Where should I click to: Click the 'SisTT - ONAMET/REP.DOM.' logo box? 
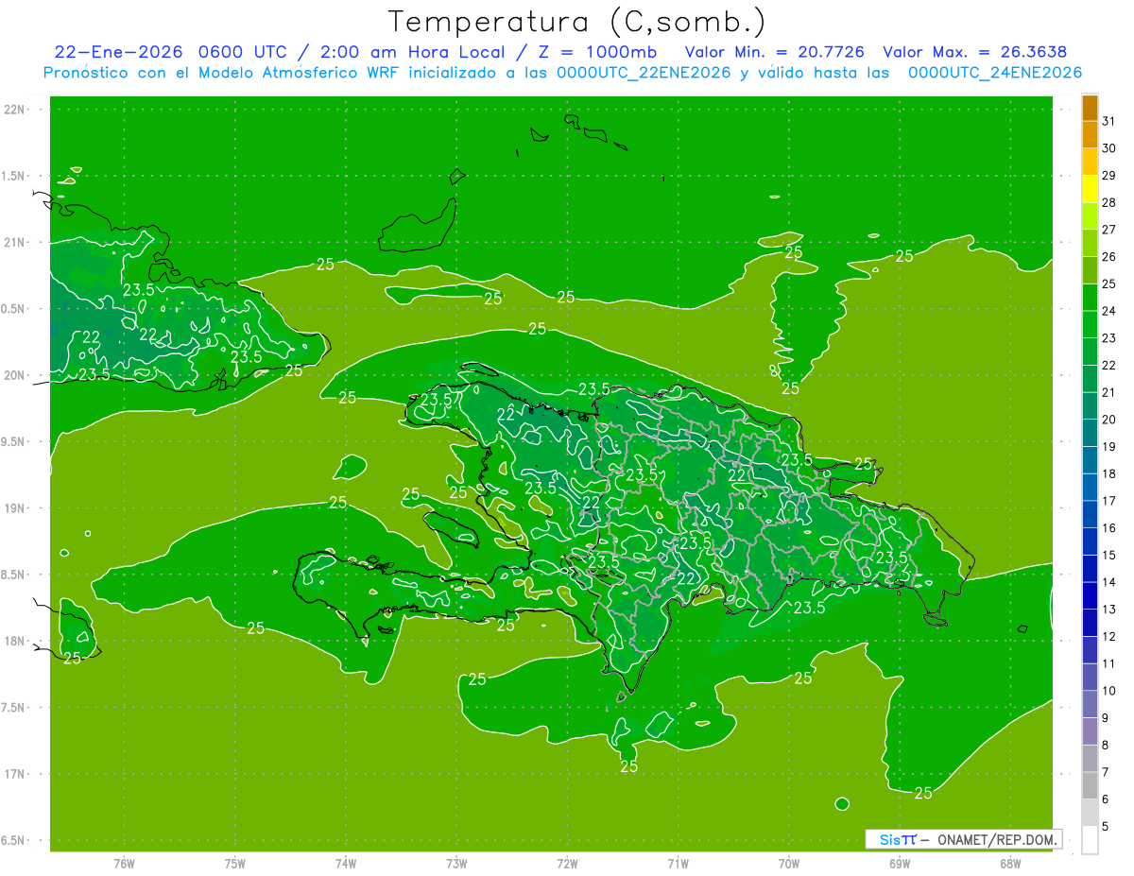pyautogui.click(x=963, y=839)
